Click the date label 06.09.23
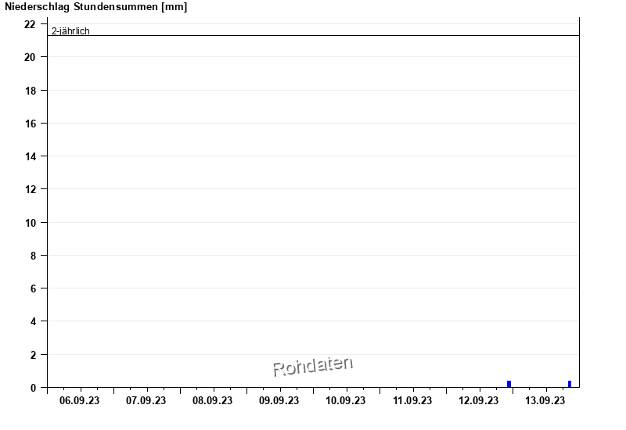Screen dimensions: 626x430 click(x=80, y=400)
